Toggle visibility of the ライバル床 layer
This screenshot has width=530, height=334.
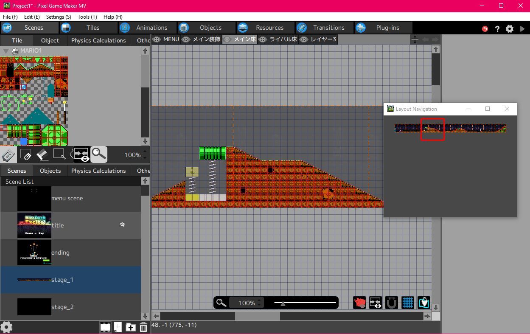pyautogui.click(x=263, y=39)
